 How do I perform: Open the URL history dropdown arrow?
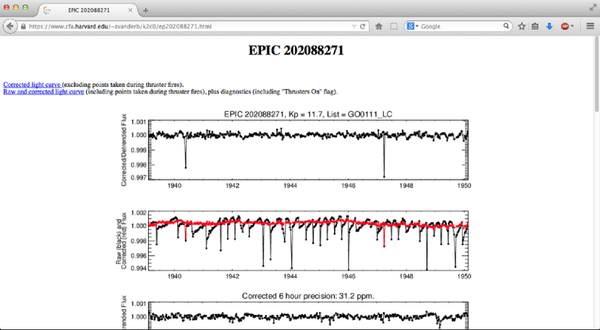click(x=353, y=26)
